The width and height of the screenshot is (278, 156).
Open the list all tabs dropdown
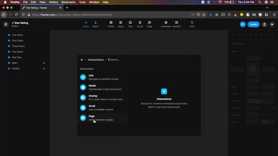coord(267,8)
